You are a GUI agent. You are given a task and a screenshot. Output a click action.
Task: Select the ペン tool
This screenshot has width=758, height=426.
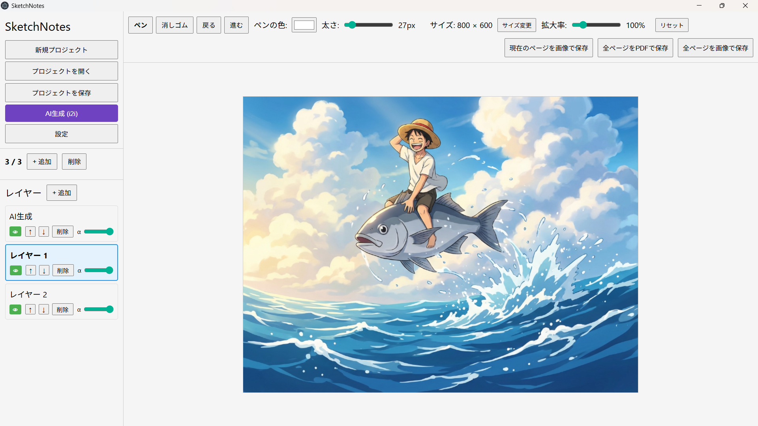pos(141,25)
